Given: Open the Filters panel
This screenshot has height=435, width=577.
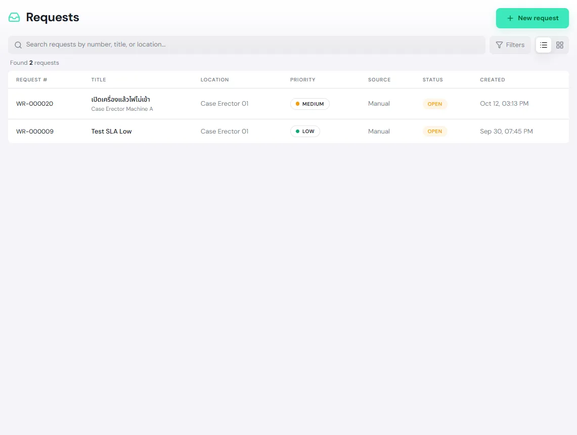Looking at the screenshot, I should coord(510,45).
